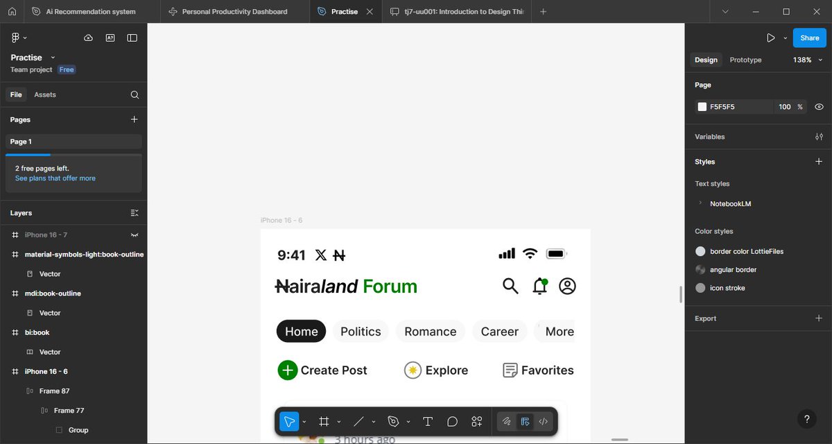Switch to the File tab

16,95
